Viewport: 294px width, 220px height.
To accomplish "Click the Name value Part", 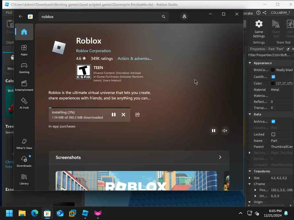I will pos(274,141).
